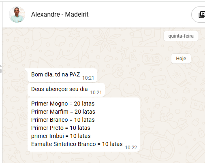Viewport: 205px width, 163px height.
Task: Open Alexandre's profile photo avatar
Action: (17, 15)
